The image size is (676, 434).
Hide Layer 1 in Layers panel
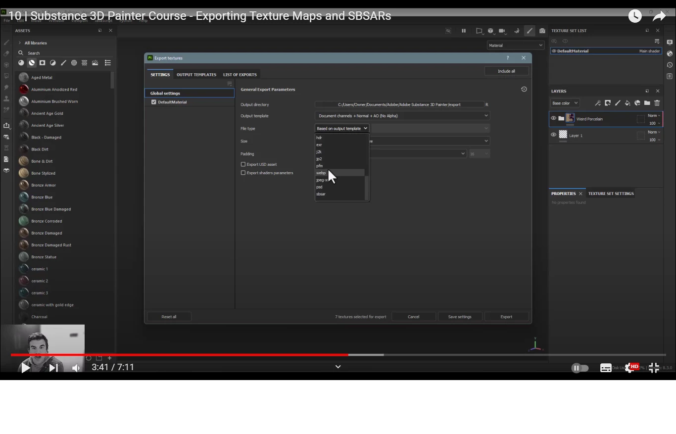[554, 135]
